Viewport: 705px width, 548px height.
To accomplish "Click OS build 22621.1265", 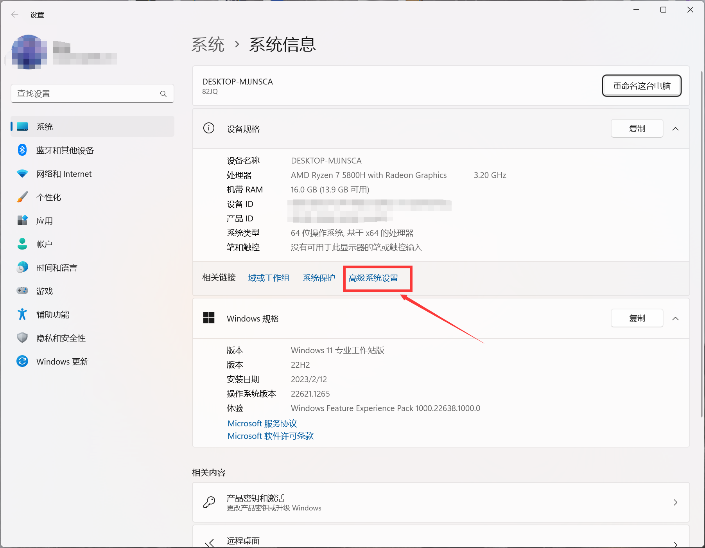I will coord(310,393).
